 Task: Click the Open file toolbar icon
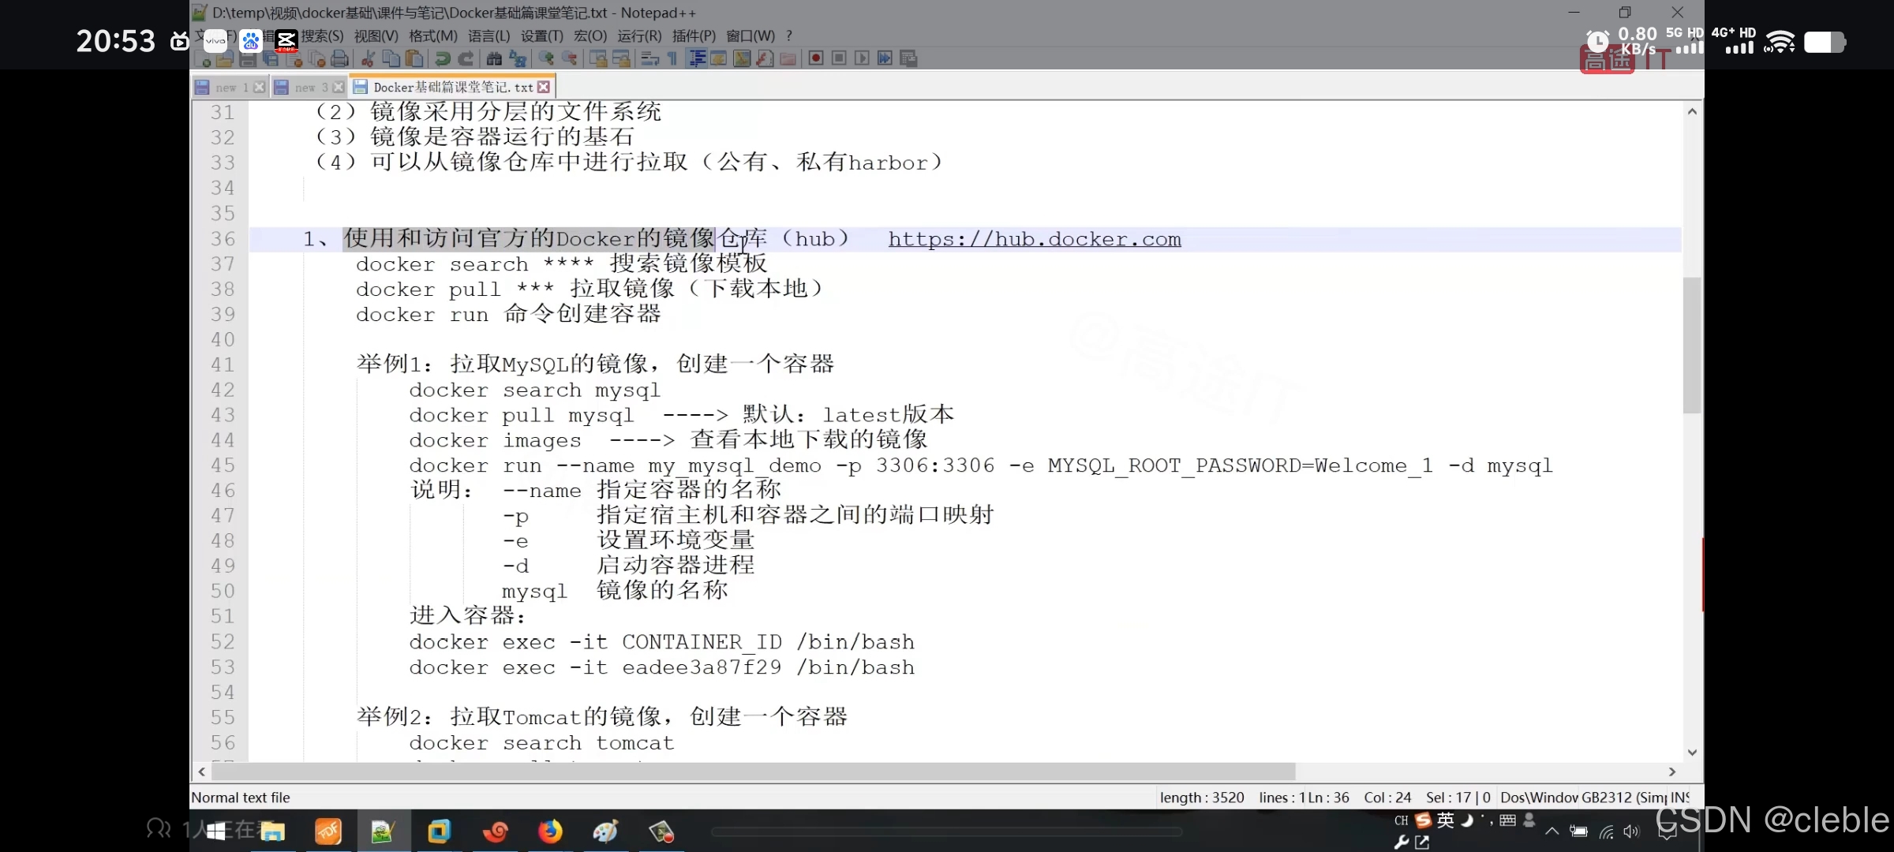(x=225, y=58)
